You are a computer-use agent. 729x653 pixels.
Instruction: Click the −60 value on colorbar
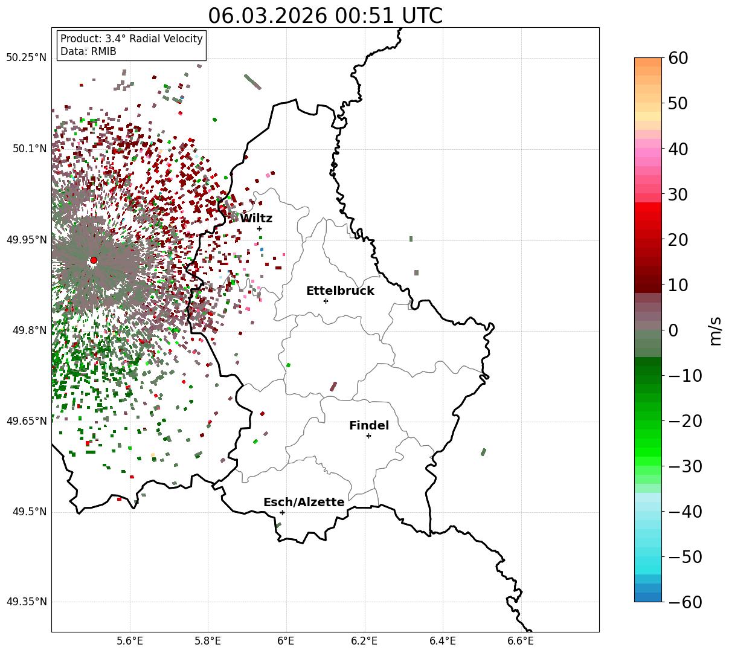[x=685, y=602]
